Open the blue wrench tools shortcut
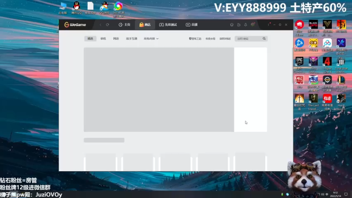This screenshot has height=198, width=352. pyautogui.click(x=341, y=47)
